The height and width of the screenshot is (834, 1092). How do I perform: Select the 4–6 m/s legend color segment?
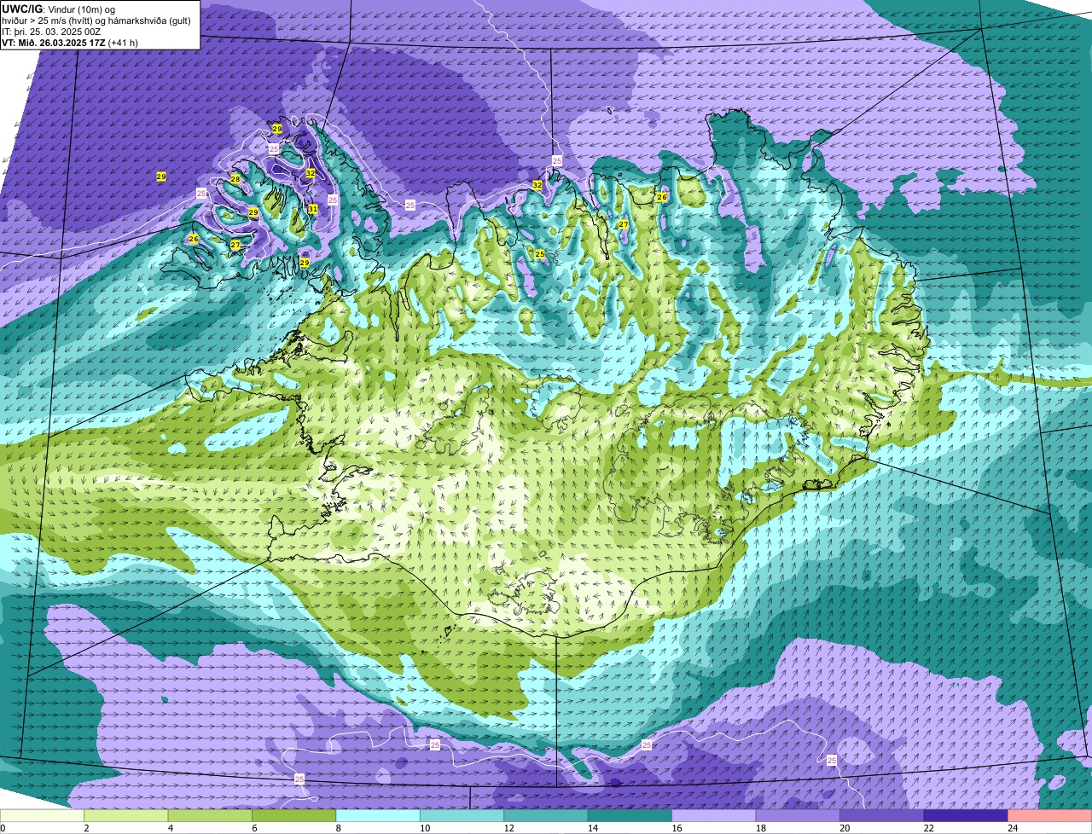(210, 815)
